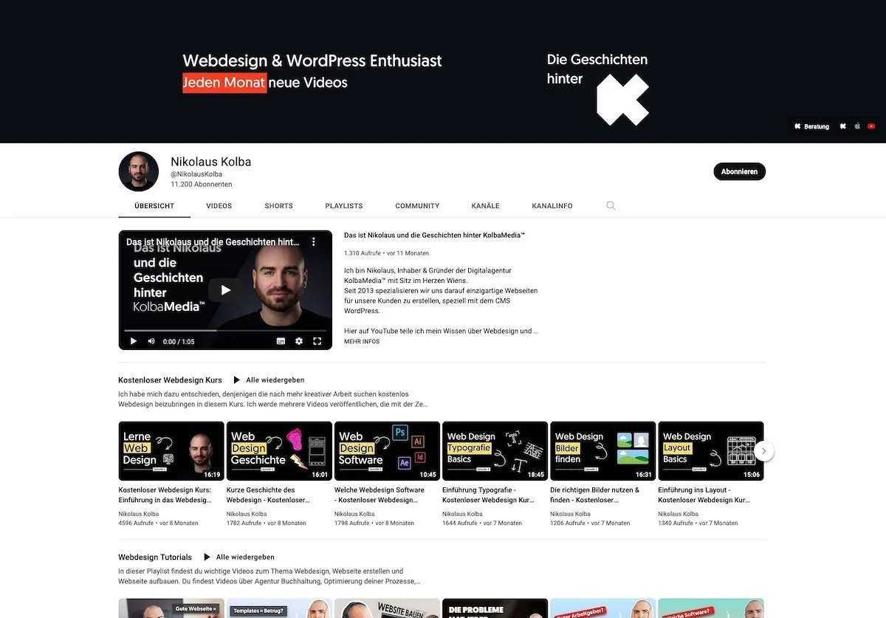The image size is (886, 618).
Task: Click title 'Einführung ins Layout'
Action: click(703, 495)
